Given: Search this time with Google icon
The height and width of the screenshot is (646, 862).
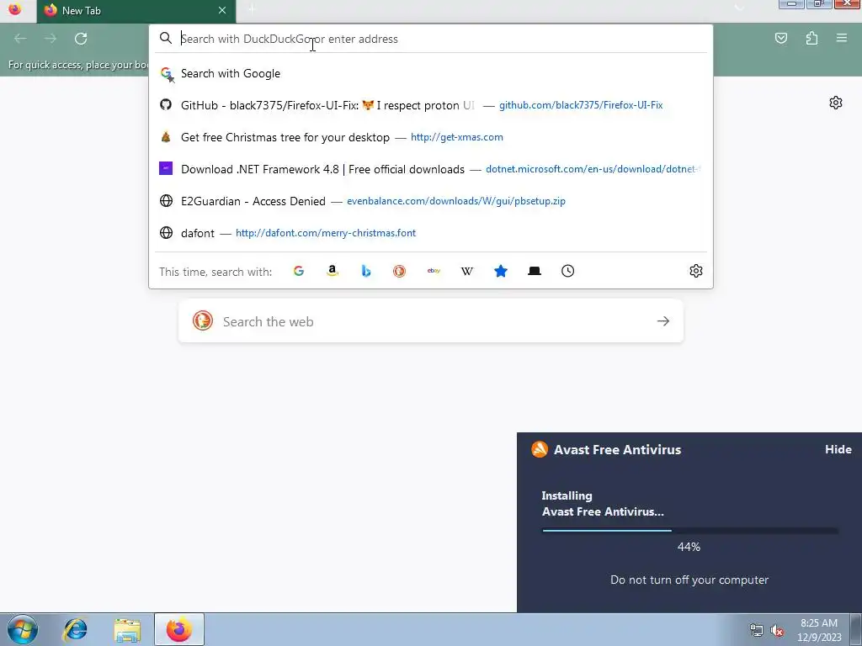Looking at the screenshot, I should (x=299, y=271).
